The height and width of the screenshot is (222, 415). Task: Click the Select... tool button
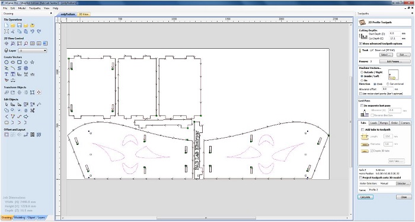386,55
